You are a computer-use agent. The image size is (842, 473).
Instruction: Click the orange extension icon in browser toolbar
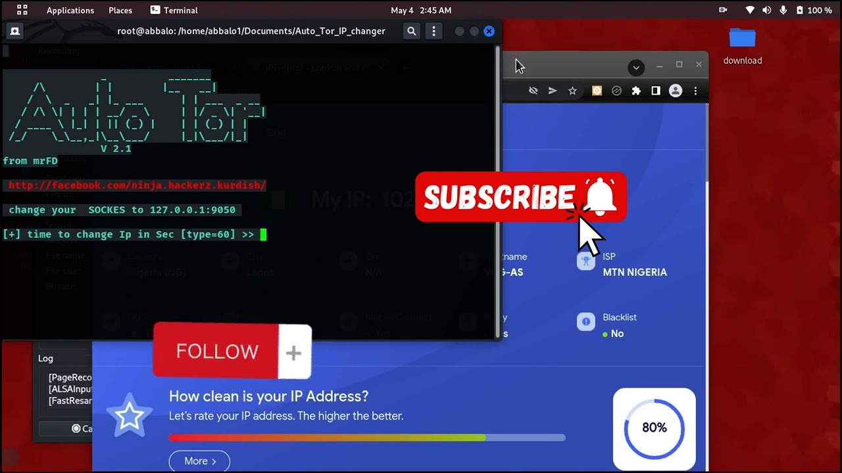[x=597, y=91]
